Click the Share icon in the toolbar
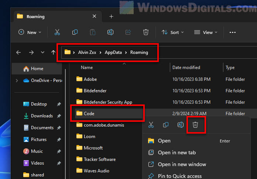Viewport: 257px width, 179px height. 128,32
